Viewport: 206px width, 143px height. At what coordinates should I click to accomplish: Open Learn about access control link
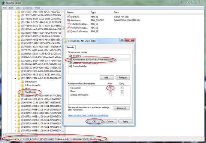(x=88, y=115)
